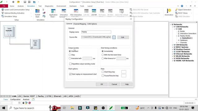This screenshot has width=198, height=111.
Task: Switch to the CAN Options tab
Action: pos(92,24)
